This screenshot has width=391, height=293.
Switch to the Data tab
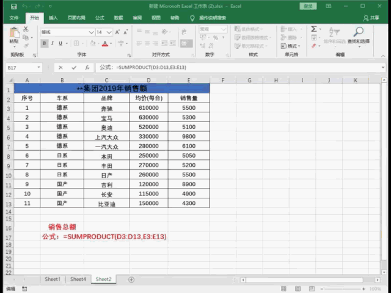pyautogui.click(x=119, y=18)
